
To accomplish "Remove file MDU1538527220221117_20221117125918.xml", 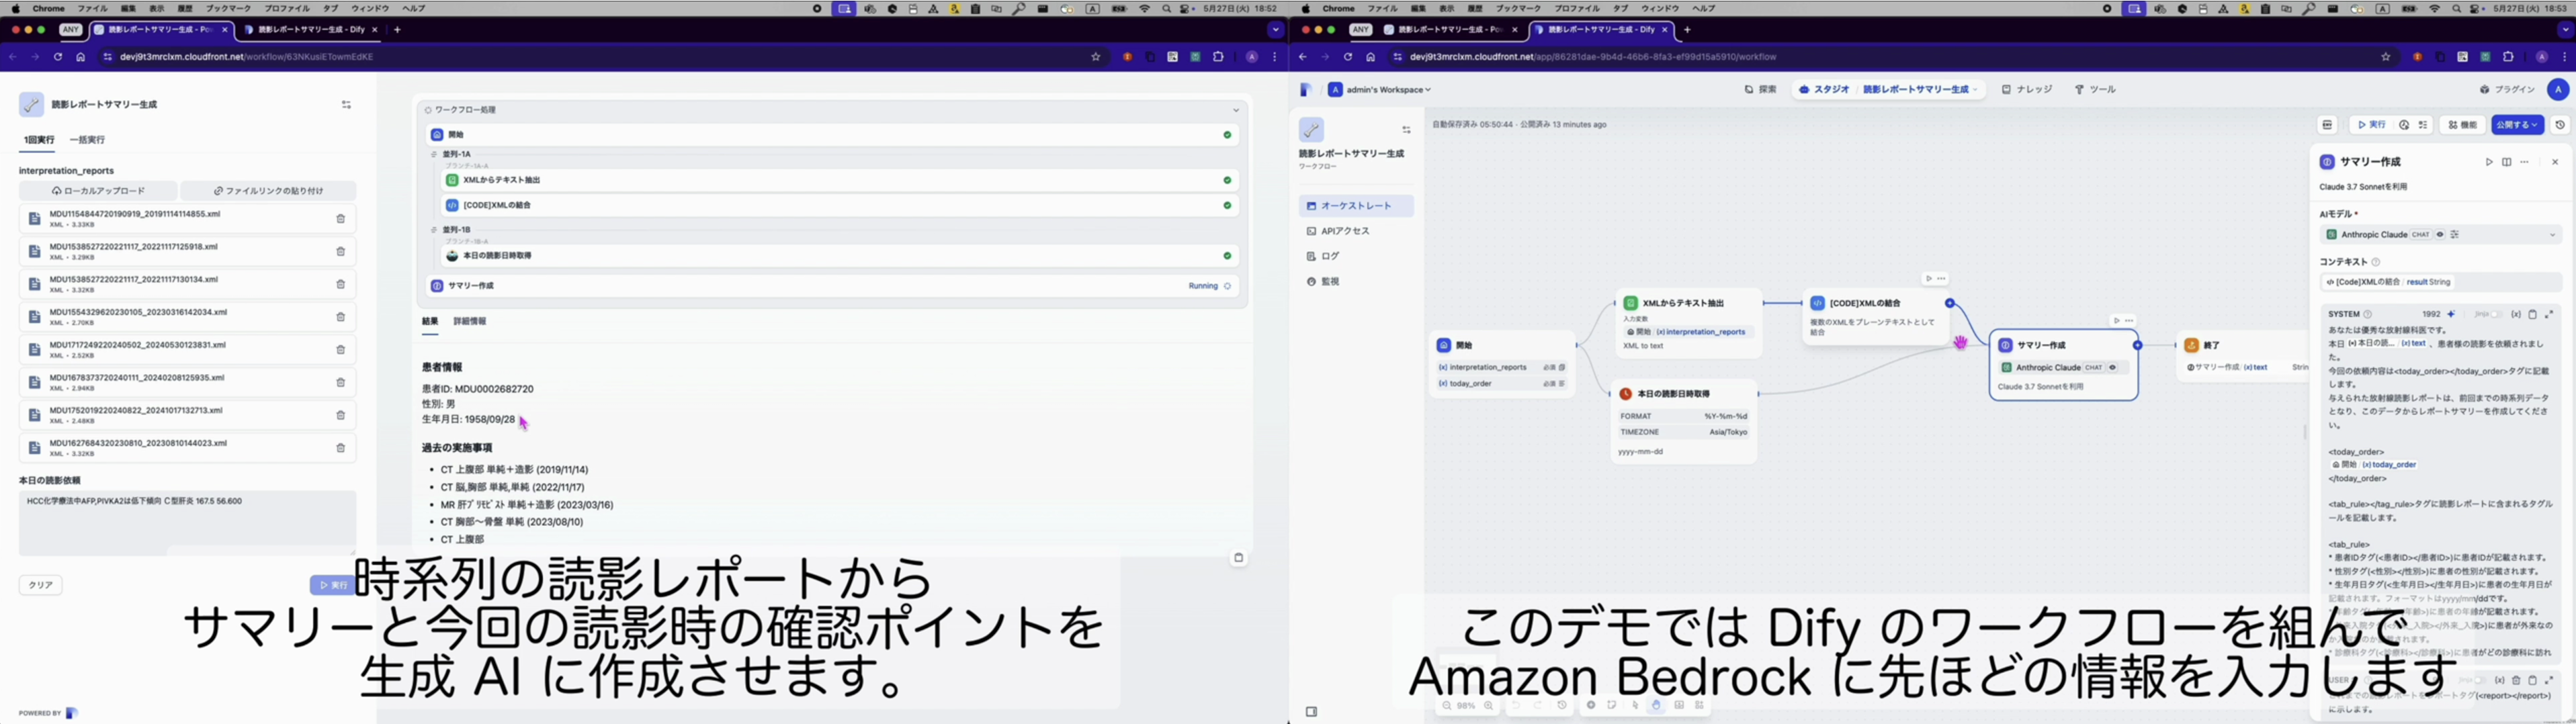I will click(340, 252).
